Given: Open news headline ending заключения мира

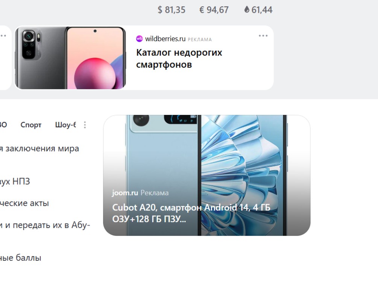Looking at the screenshot, I should (39, 148).
